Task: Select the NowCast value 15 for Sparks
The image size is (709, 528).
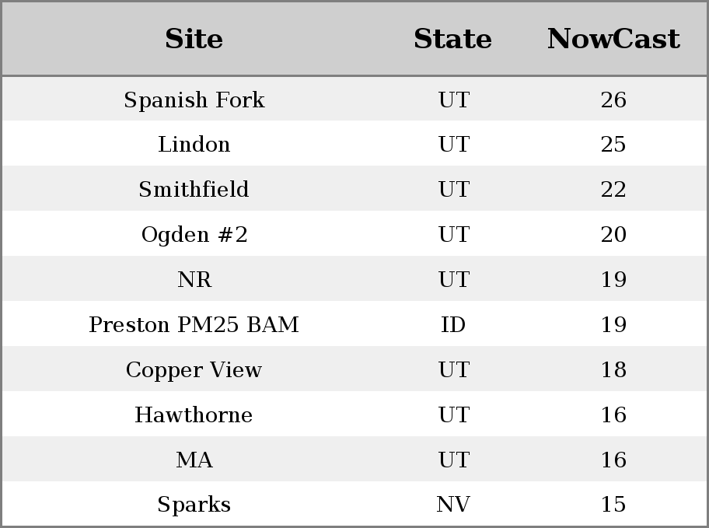Action: coord(613,505)
